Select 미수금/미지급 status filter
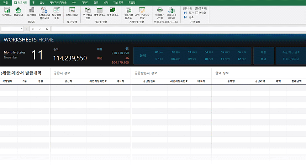The image size is (306, 167). [x=291, y=59]
